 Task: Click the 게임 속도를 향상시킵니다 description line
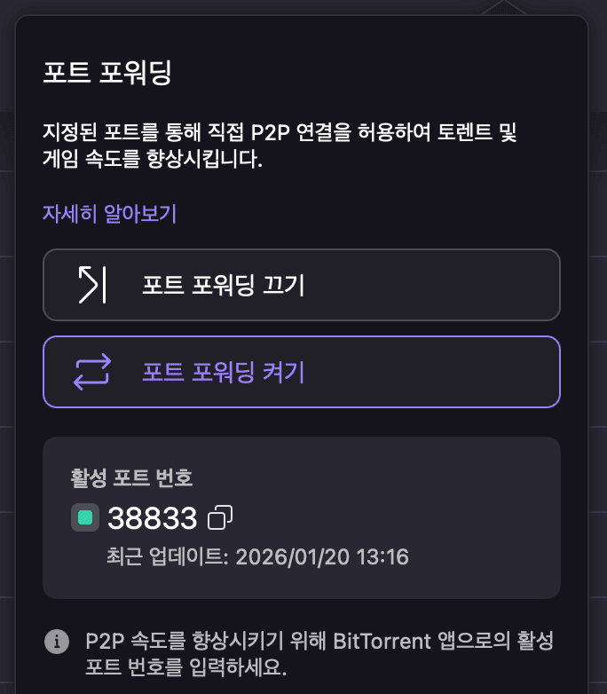coord(153,162)
